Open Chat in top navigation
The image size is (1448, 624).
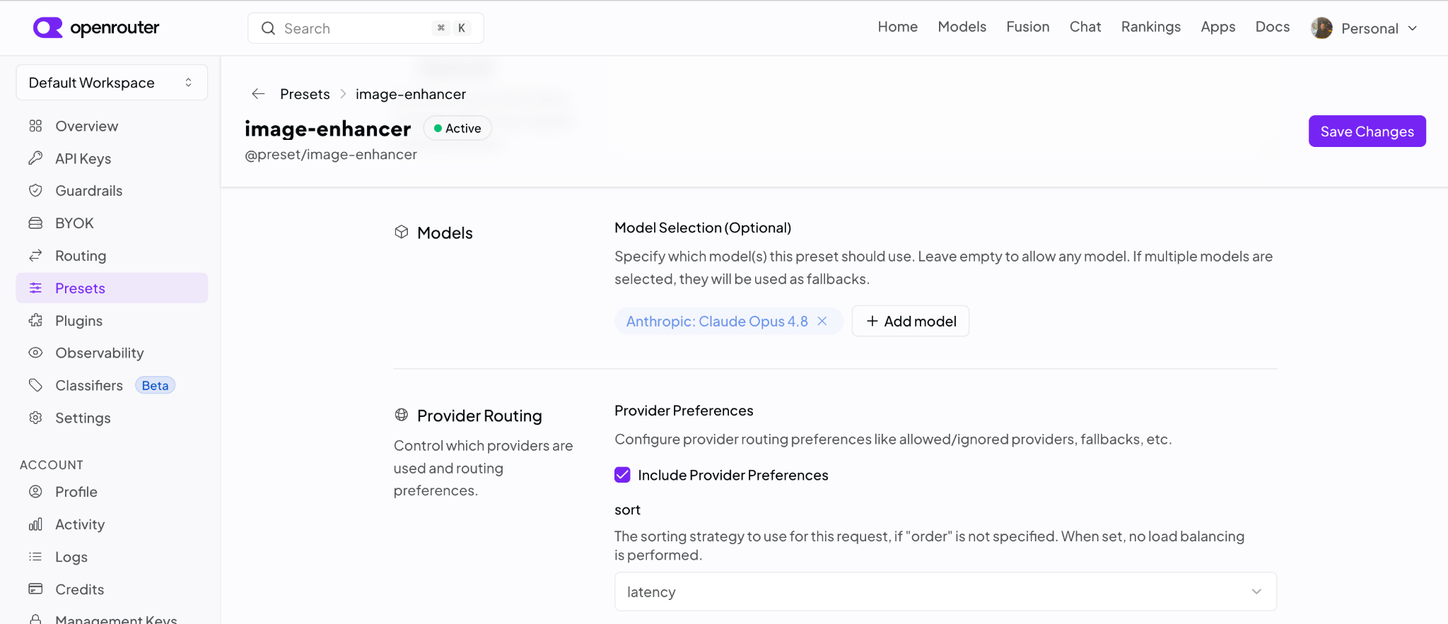click(x=1085, y=27)
